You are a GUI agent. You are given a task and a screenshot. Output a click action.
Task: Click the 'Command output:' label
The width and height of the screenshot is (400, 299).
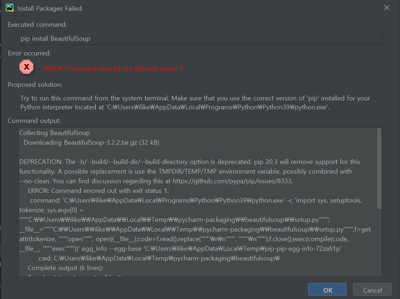34,121
